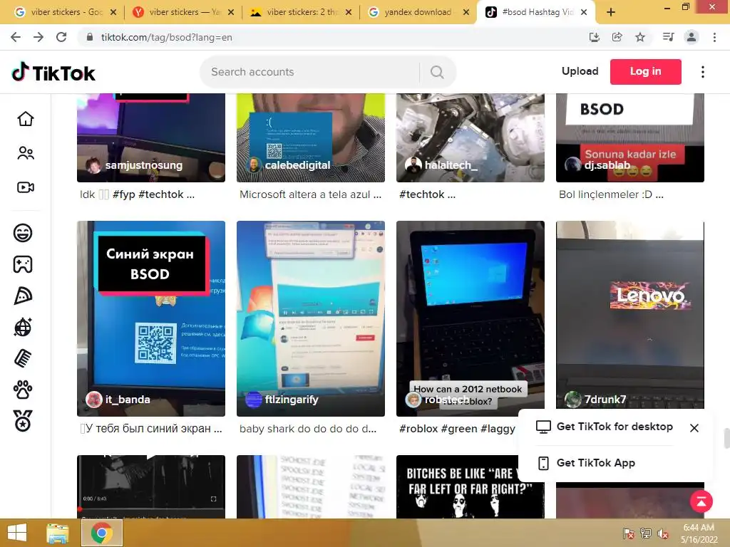The height and width of the screenshot is (547, 730).
Task: Open halaltech_ video thumbnail
Action: tap(471, 137)
